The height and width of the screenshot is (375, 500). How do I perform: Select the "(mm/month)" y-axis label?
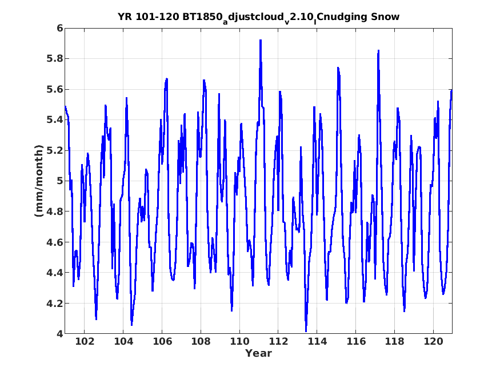click(39, 181)
